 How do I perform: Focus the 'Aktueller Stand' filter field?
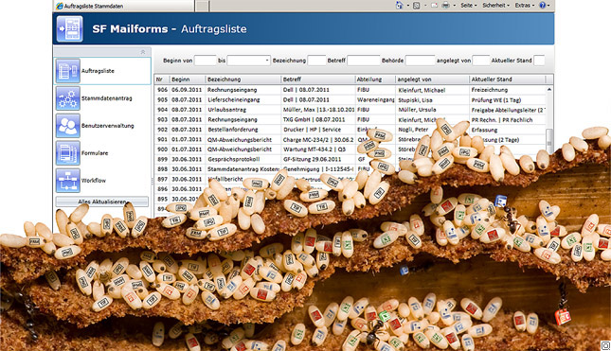point(539,61)
